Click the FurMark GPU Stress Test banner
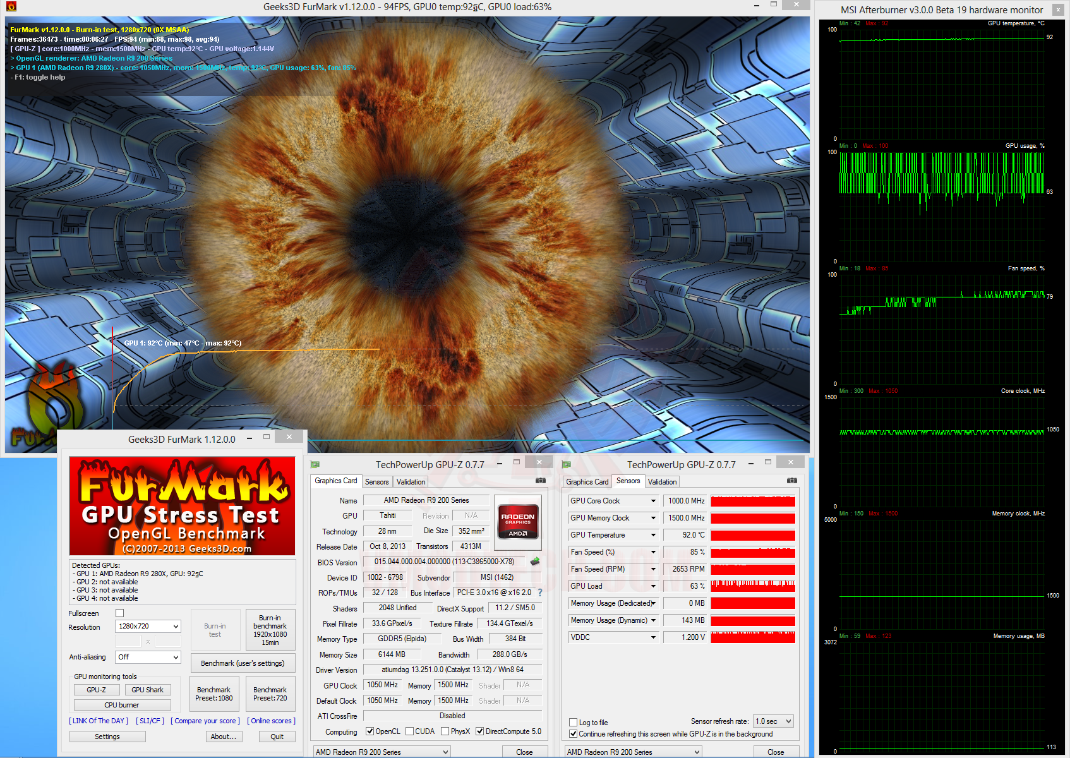The width and height of the screenshot is (1070, 758). click(x=182, y=506)
